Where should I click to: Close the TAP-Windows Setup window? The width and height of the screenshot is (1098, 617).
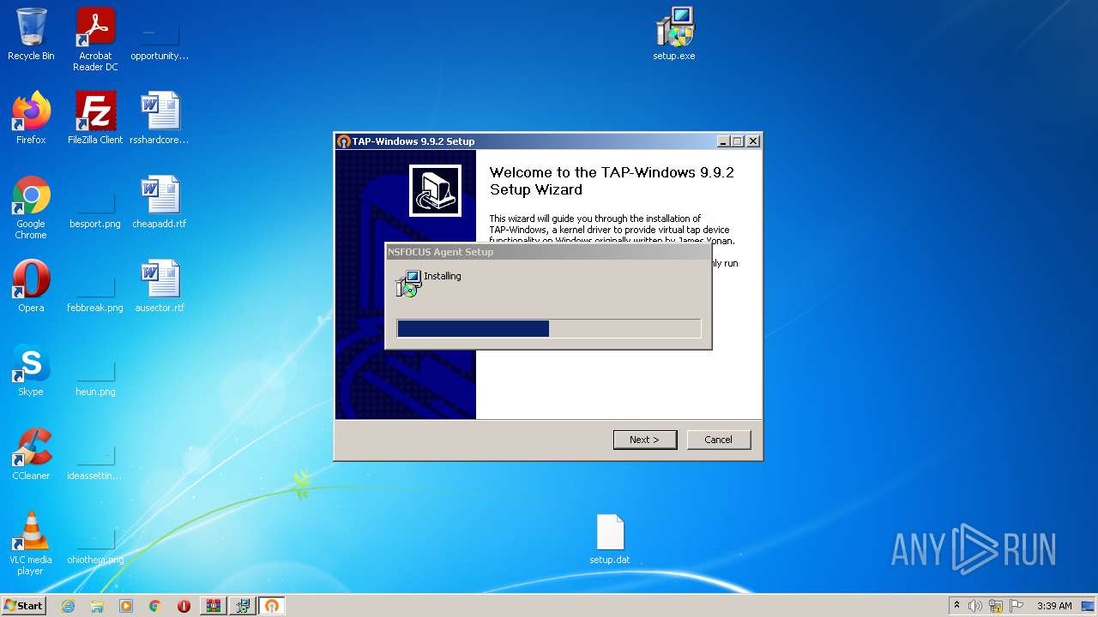point(753,141)
